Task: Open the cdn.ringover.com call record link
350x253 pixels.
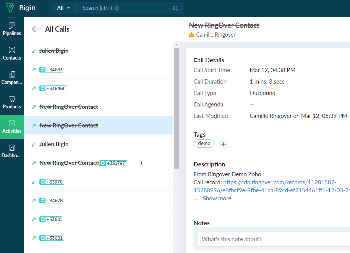Action: [x=271, y=186]
